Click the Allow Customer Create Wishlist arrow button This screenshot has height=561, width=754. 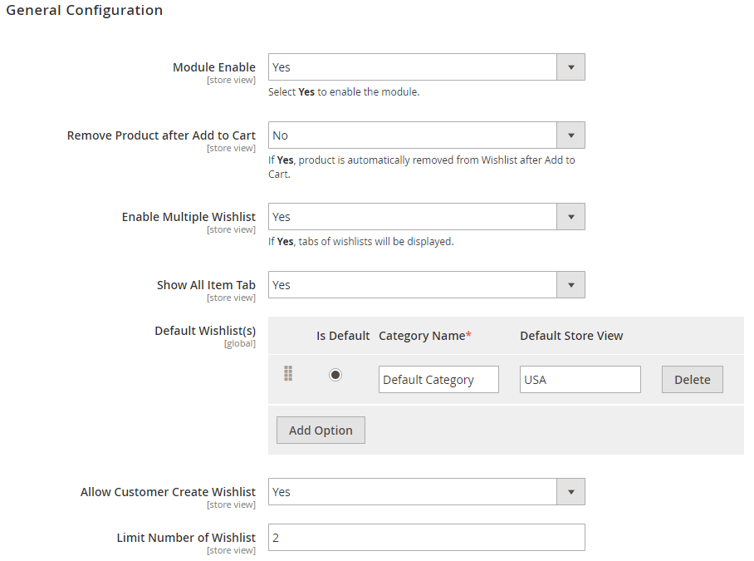pyautogui.click(x=570, y=492)
